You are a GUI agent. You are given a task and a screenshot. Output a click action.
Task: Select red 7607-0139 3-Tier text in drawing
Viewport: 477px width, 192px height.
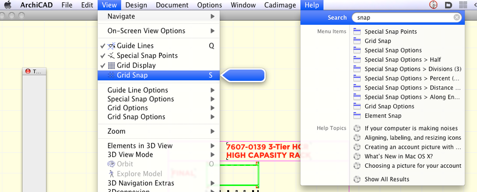coord(268,147)
